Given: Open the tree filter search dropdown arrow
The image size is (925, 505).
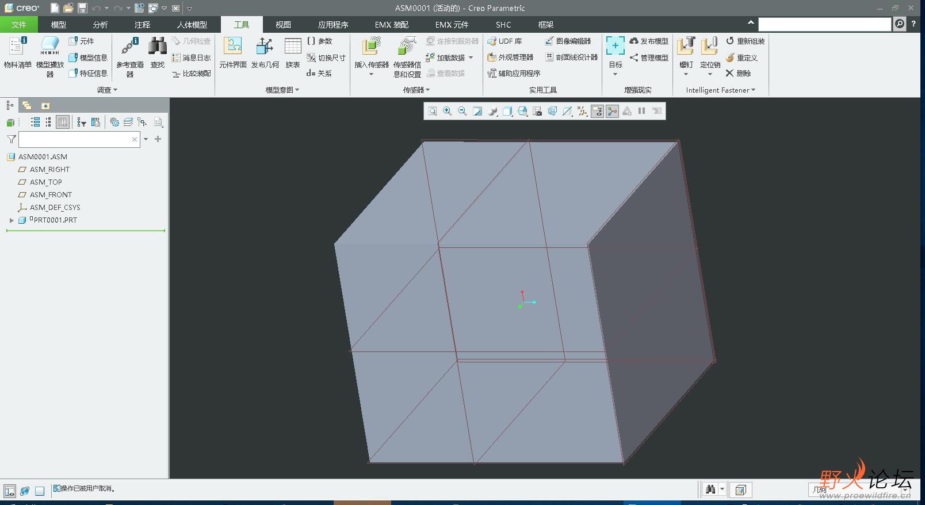Looking at the screenshot, I should [x=146, y=139].
